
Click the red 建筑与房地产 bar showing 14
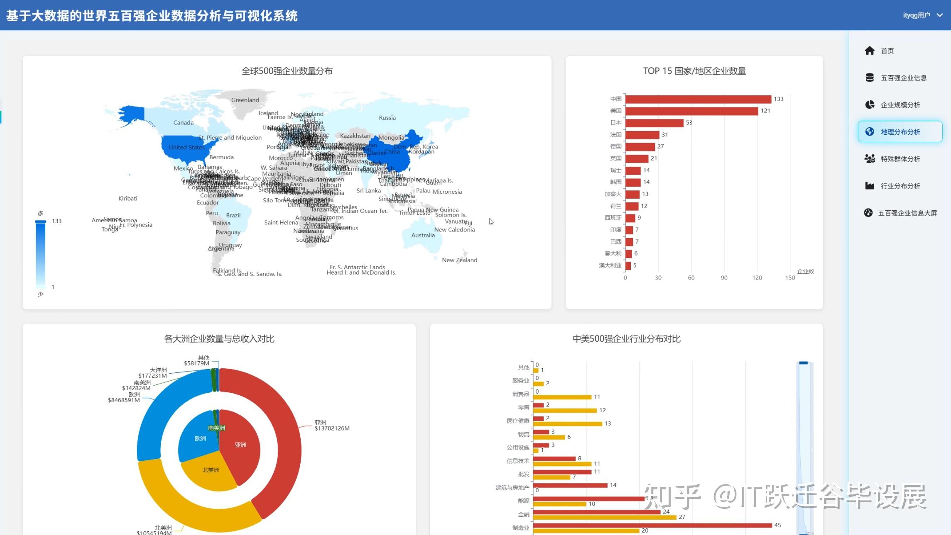coord(570,485)
